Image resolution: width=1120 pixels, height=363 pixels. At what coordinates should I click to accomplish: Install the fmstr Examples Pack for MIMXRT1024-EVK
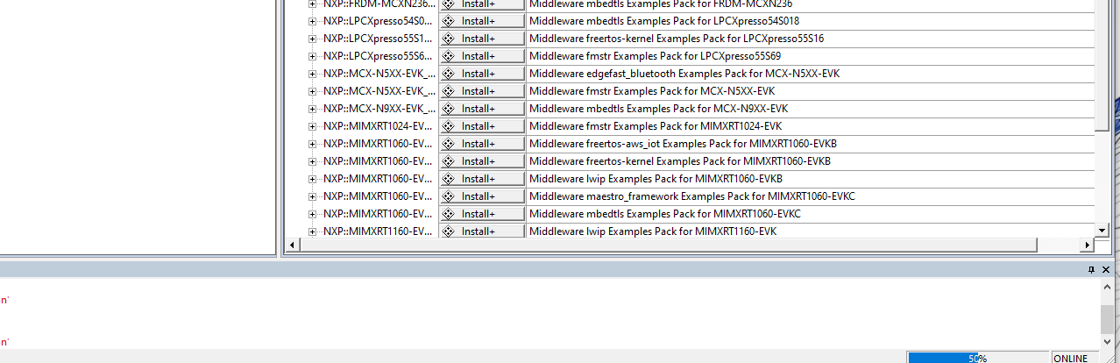(x=481, y=126)
